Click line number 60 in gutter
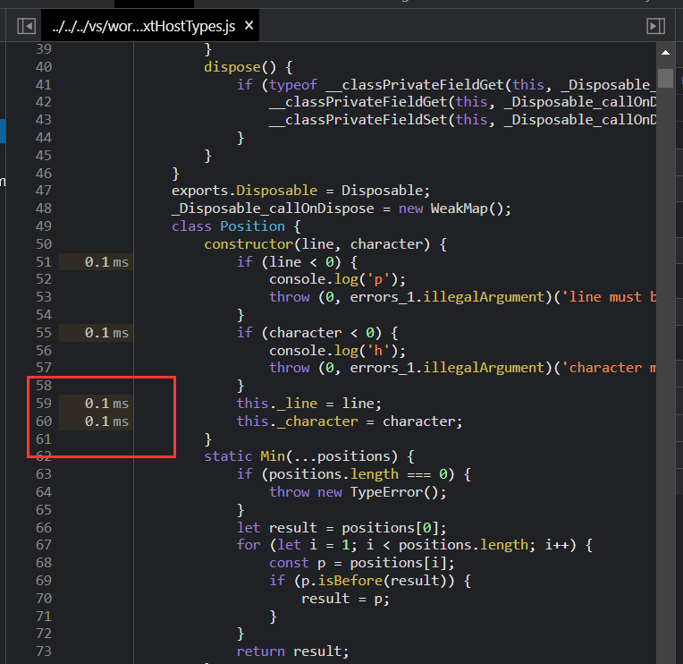This screenshot has width=683, height=664. [x=44, y=421]
